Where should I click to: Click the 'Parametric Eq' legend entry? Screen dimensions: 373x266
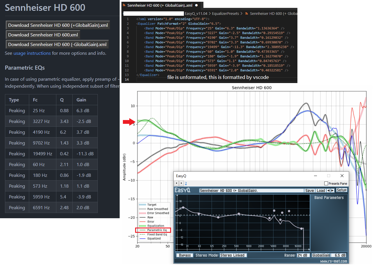(153, 230)
